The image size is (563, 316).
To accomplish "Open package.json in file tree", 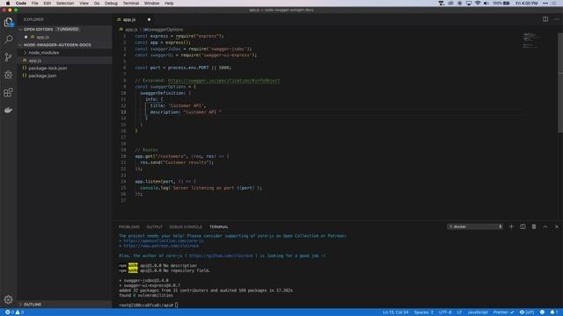I will pos(42,76).
